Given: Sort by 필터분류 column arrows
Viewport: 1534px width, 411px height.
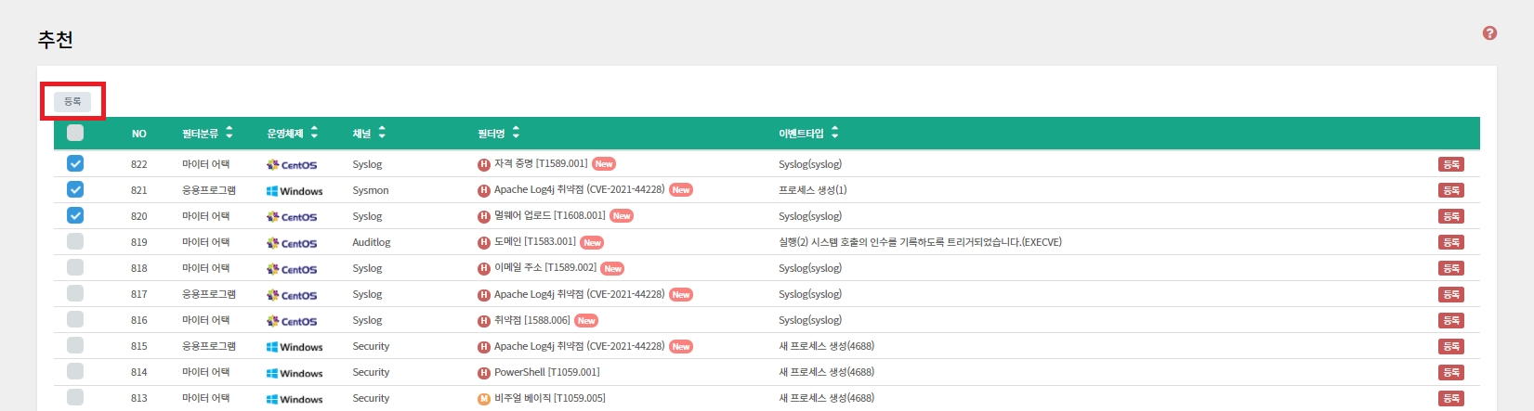Looking at the screenshot, I should (x=229, y=133).
